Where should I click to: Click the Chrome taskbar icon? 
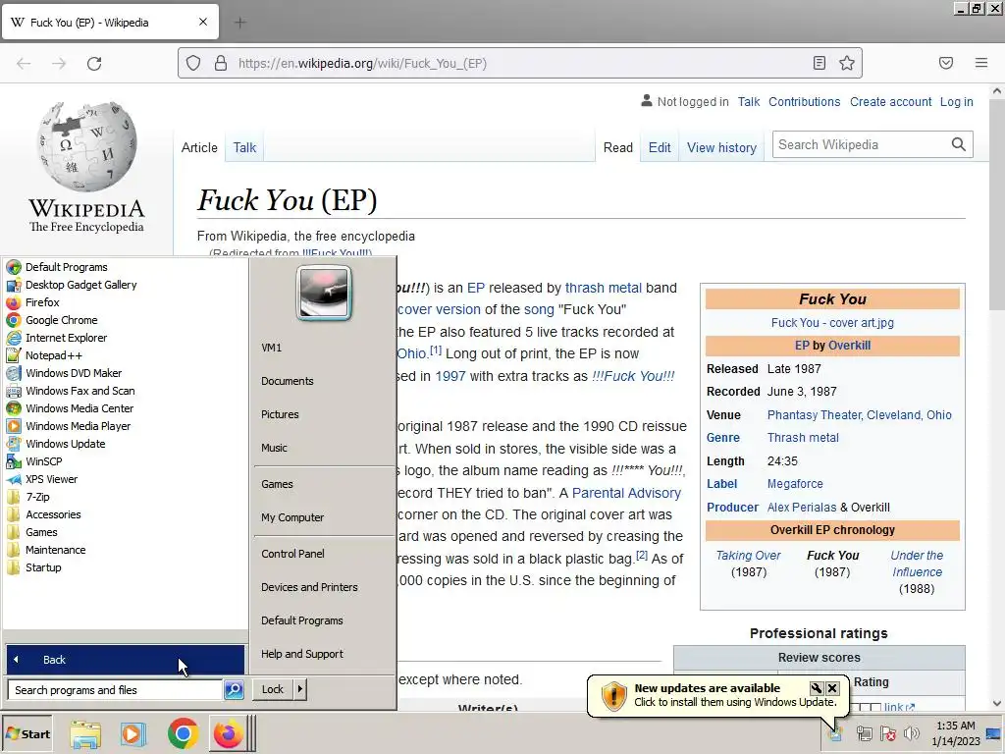pyautogui.click(x=183, y=733)
